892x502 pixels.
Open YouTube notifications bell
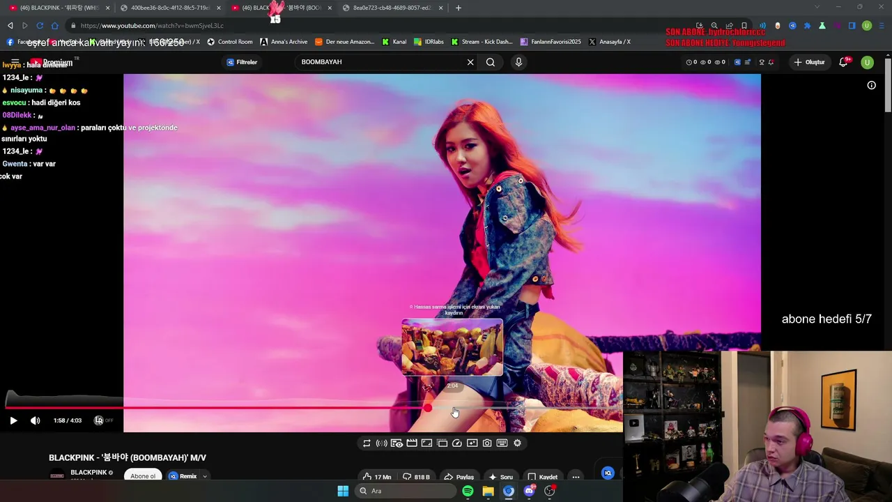coord(843,62)
